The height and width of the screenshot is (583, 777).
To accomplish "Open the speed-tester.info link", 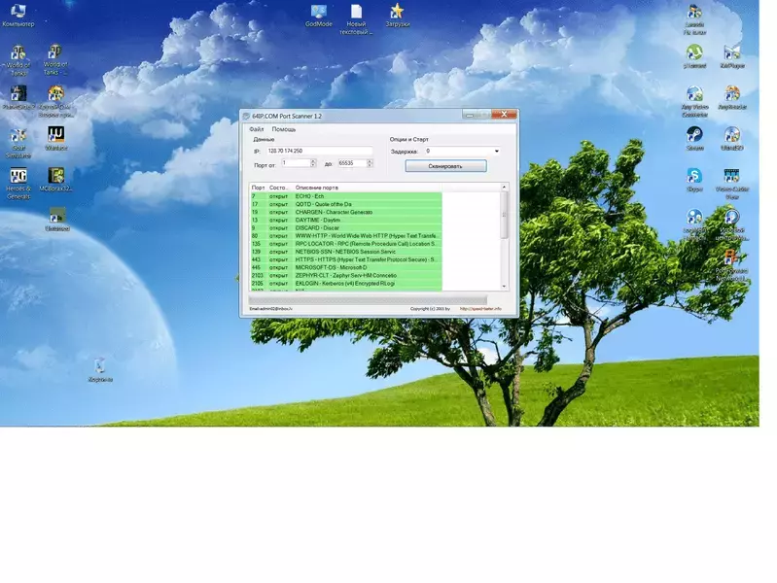I will coord(480,309).
